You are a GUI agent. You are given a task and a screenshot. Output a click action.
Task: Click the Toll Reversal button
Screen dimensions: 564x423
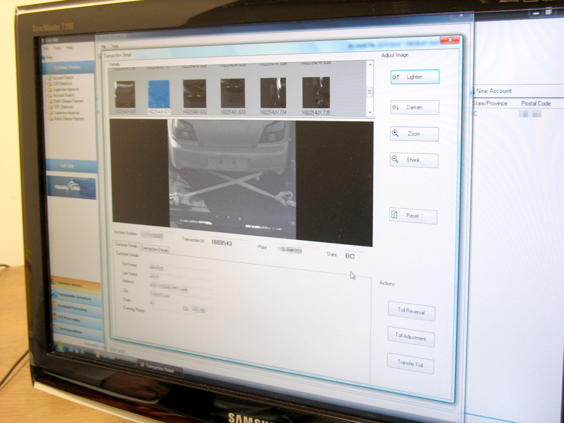pos(411,311)
